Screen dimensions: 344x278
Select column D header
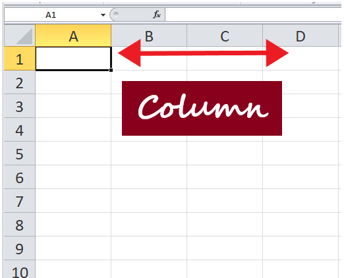pos(301,36)
